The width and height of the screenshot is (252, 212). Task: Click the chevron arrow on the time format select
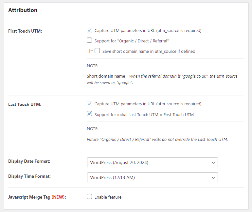tap(213, 177)
